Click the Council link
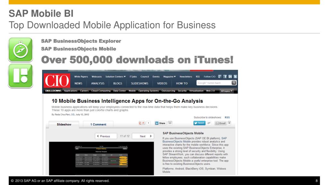This screenshot has height=185, width=329. coord(145,77)
